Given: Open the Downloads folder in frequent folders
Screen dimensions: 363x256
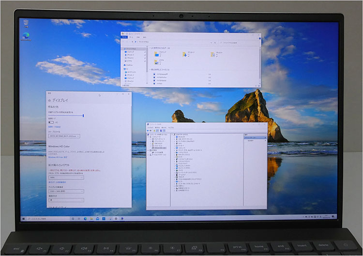Looking at the screenshot, I should click(x=185, y=55).
